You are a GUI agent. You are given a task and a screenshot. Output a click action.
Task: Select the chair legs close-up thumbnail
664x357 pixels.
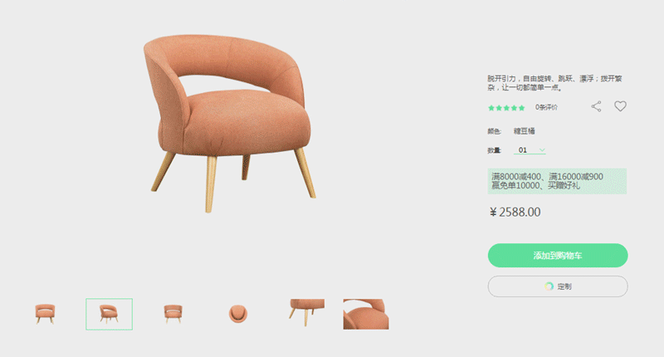point(306,313)
